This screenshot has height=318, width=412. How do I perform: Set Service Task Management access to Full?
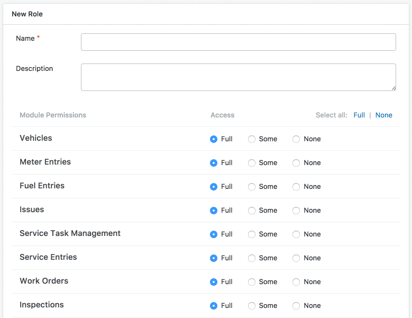[x=214, y=234]
